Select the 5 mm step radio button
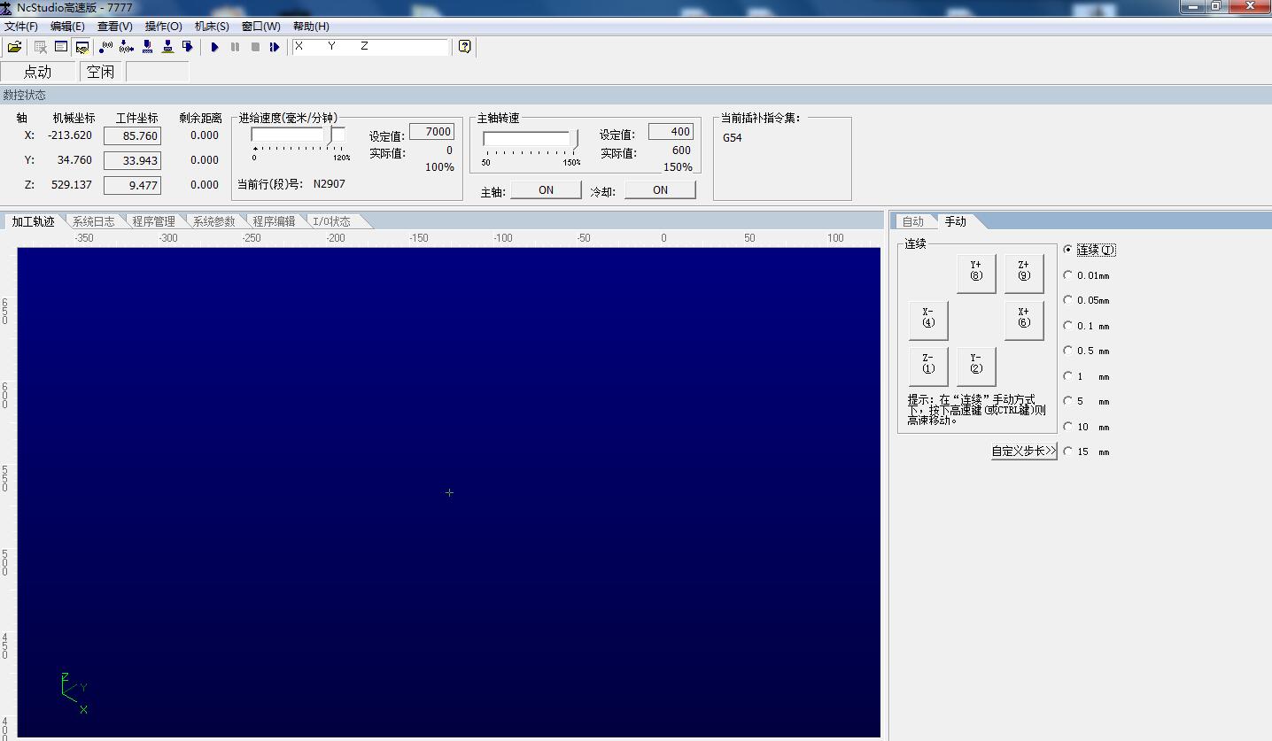This screenshot has width=1272, height=741. (1068, 401)
